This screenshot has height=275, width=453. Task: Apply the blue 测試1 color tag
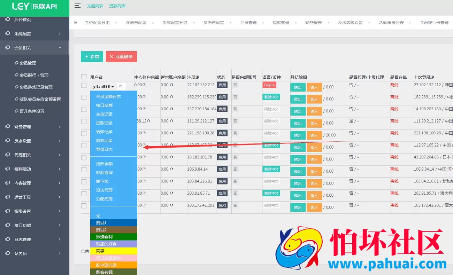coord(114,223)
